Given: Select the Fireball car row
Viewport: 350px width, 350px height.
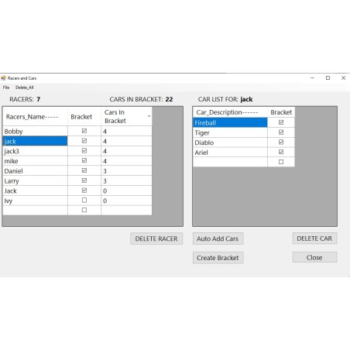Looking at the screenshot, I should click(230, 122).
